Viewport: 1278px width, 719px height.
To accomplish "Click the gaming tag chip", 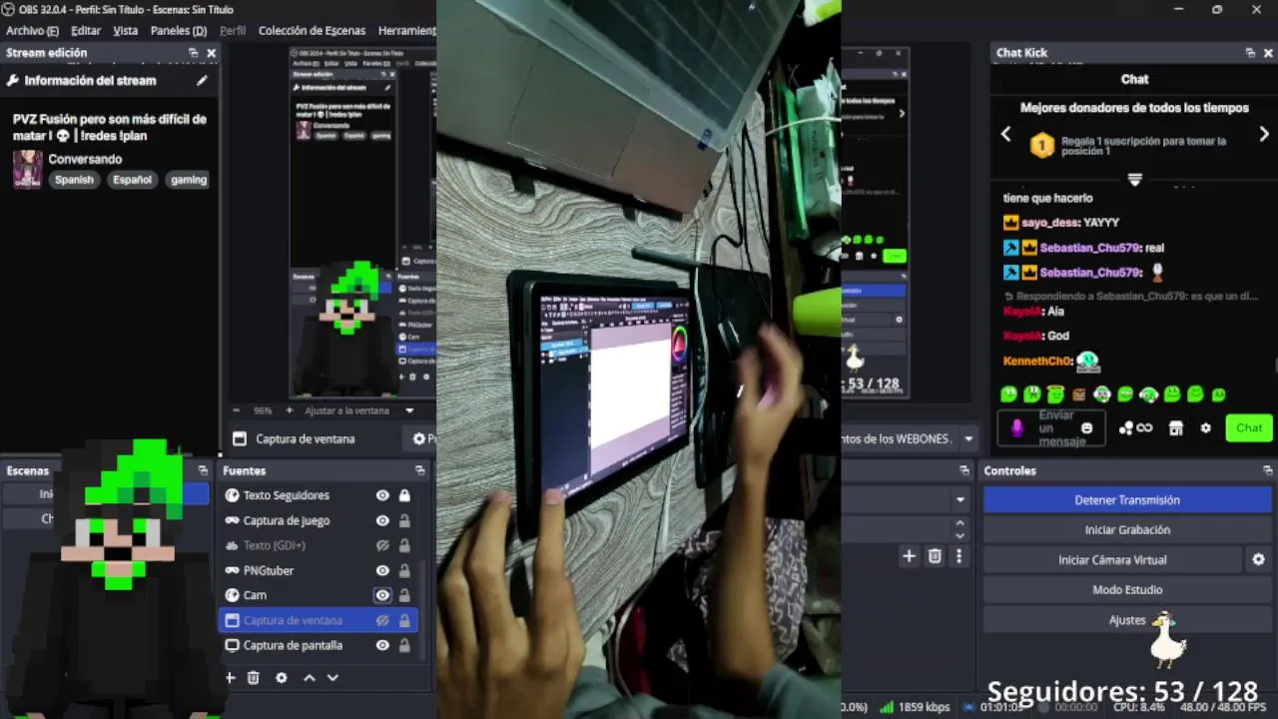I will [189, 180].
